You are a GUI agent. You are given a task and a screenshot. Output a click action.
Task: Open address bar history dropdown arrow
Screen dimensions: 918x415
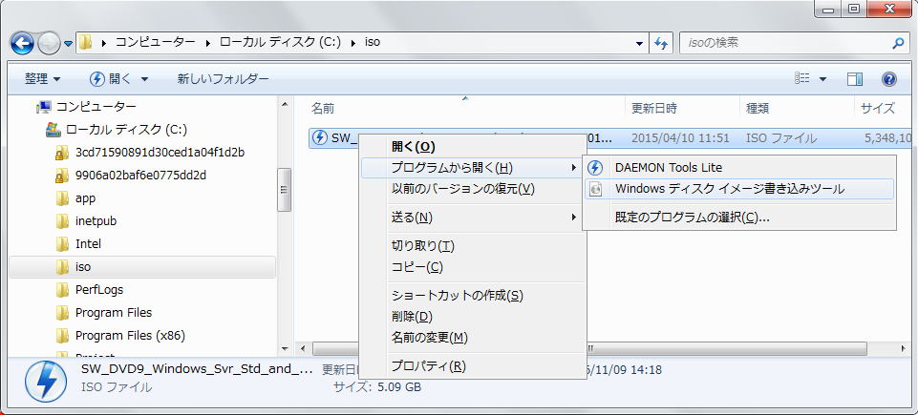point(640,43)
